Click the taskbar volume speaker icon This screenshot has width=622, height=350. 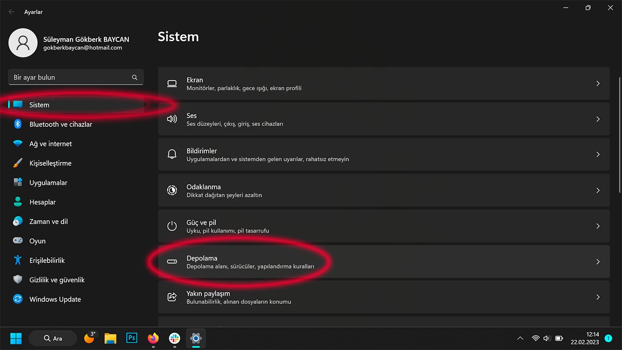coord(547,338)
